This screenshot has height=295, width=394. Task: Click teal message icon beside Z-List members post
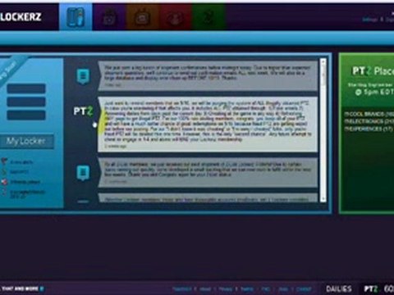click(x=83, y=173)
